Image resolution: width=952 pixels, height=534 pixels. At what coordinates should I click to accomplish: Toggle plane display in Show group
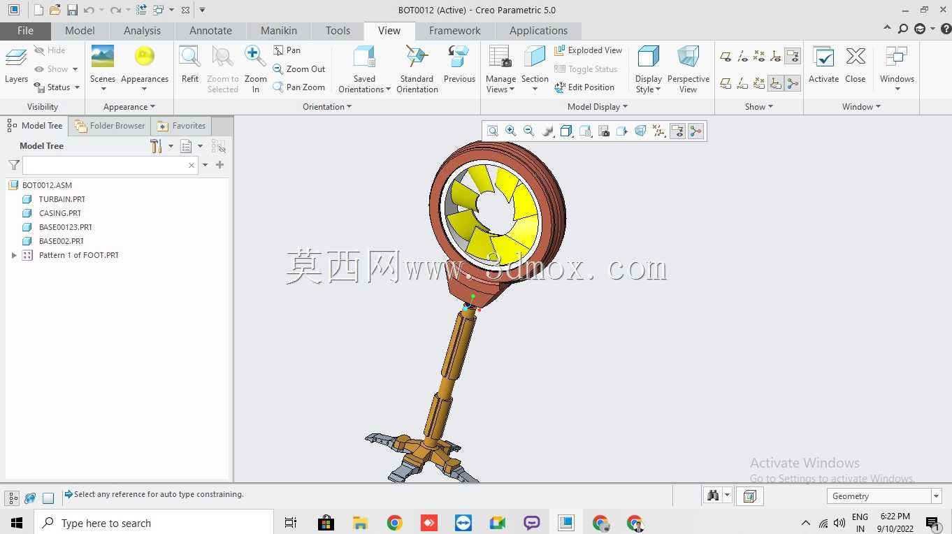point(726,56)
